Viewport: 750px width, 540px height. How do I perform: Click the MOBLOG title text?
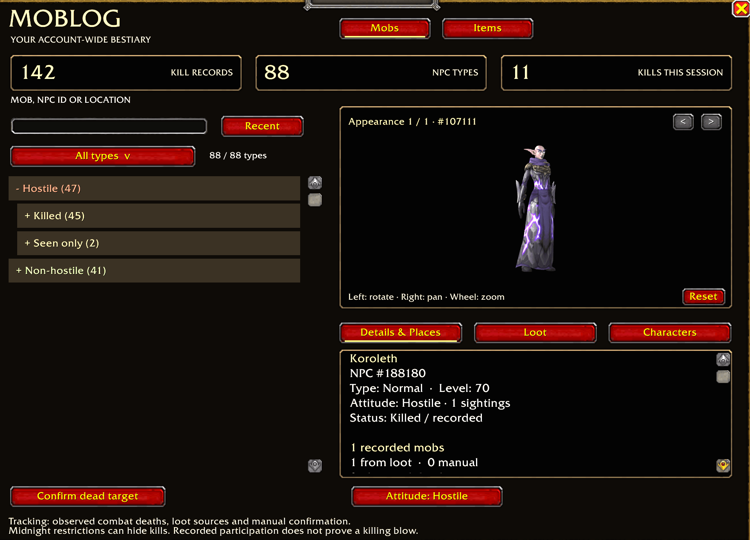(x=65, y=19)
